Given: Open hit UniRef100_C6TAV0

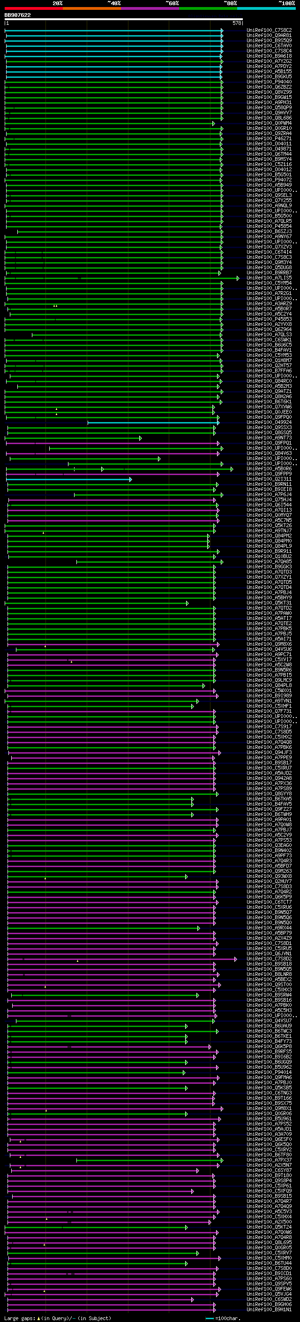Looking at the screenshot, I should coord(269,45).
